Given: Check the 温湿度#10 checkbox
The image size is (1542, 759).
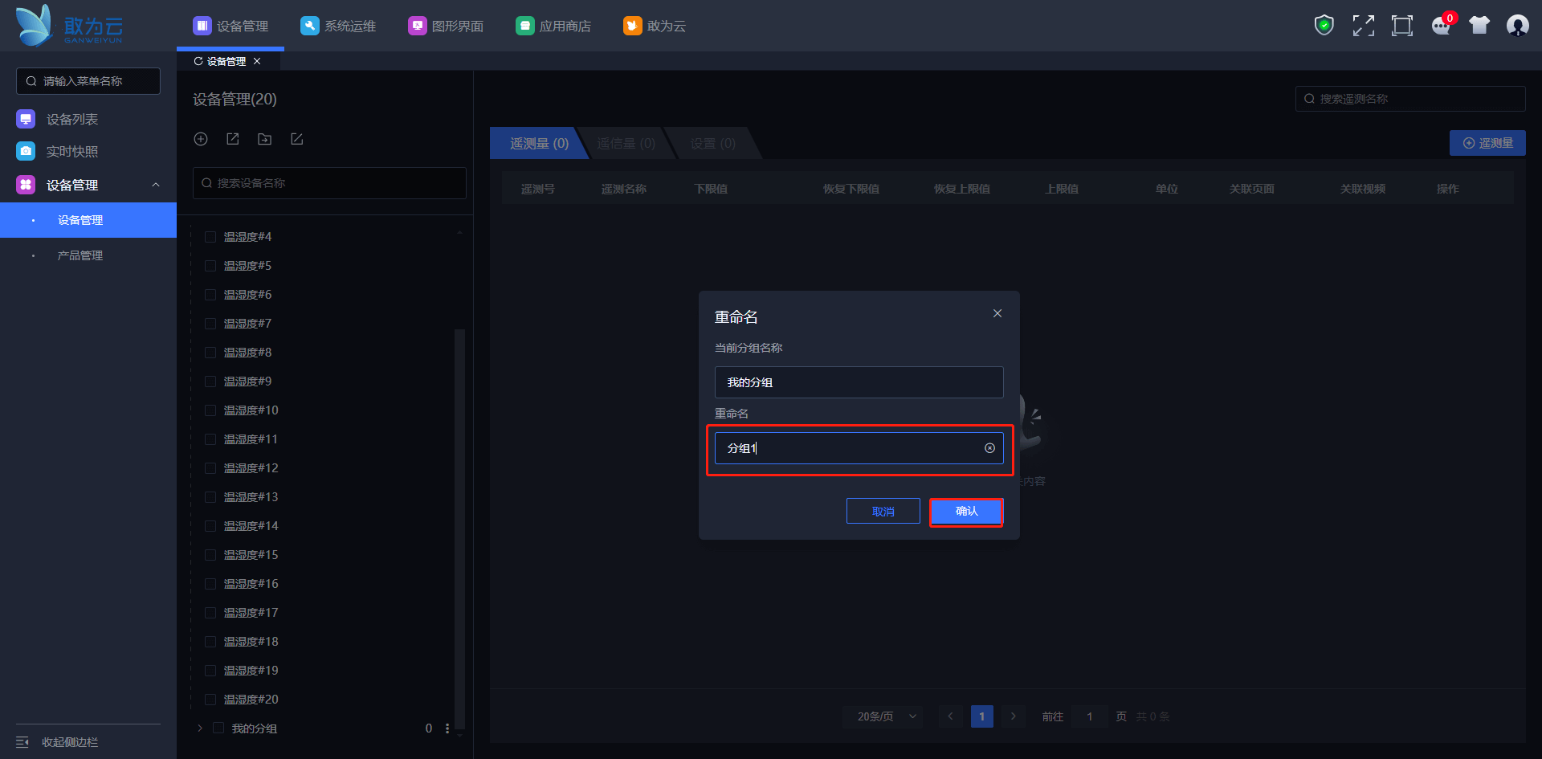Looking at the screenshot, I should (x=210, y=410).
